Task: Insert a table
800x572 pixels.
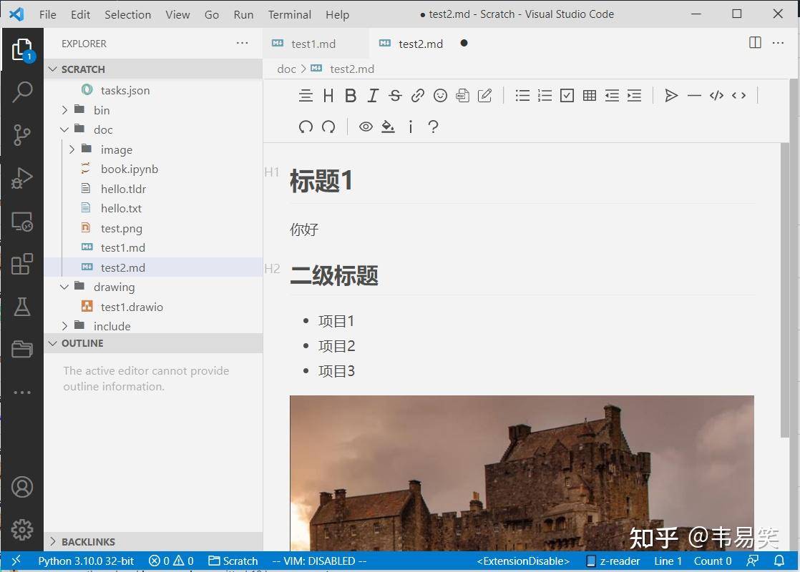Action: [x=590, y=95]
